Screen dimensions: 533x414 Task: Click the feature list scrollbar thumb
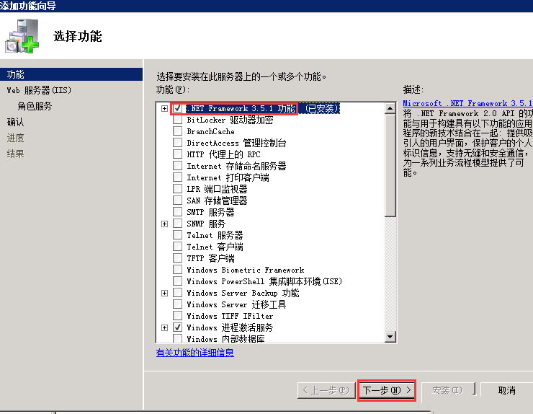(x=390, y=165)
